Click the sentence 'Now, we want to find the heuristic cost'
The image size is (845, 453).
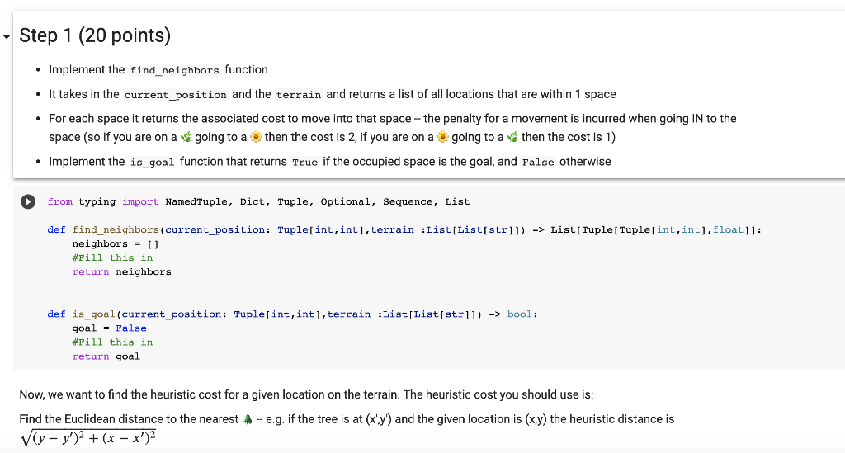point(306,394)
